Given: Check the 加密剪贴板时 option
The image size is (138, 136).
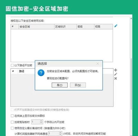Looking at the screenshot, I should click(12, 122).
